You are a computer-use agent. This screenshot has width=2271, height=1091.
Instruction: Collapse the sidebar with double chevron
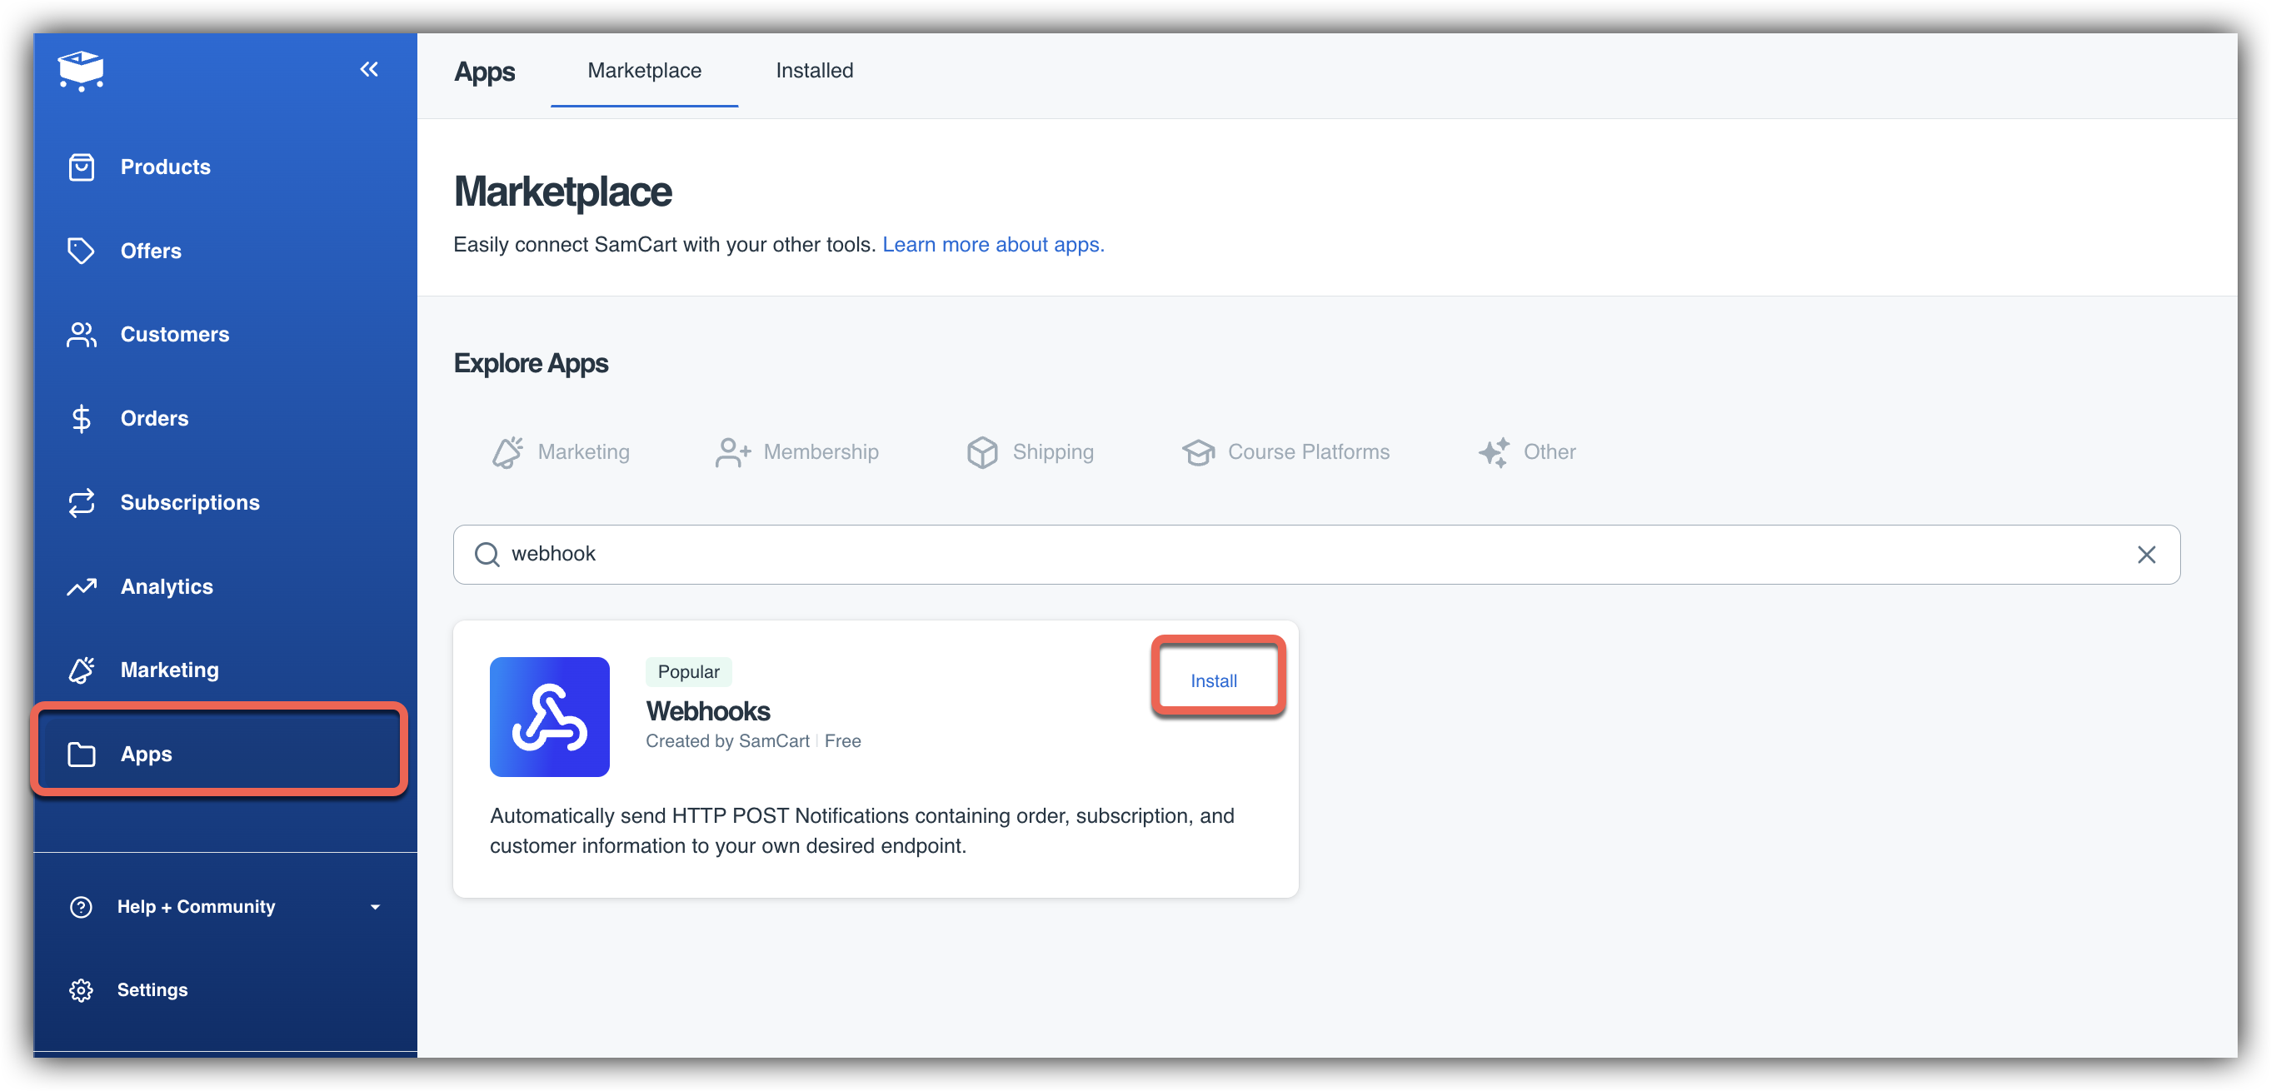pyautogui.click(x=368, y=70)
